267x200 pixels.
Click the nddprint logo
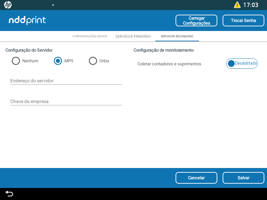pos(27,20)
